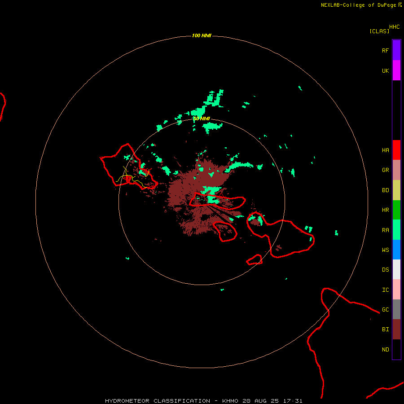Click the WS legend label
The width and height of the screenshot is (404, 404).
click(x=385, y=250)
